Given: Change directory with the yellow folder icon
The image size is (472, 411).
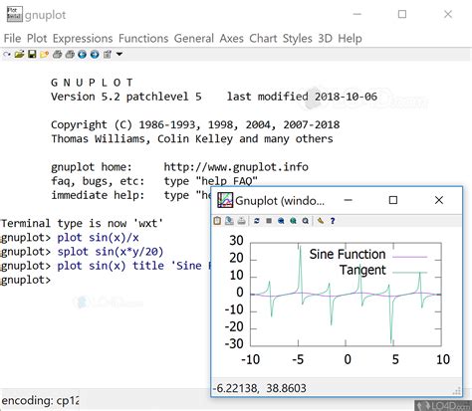Looking at the screenshot, I should click(44, 54).
